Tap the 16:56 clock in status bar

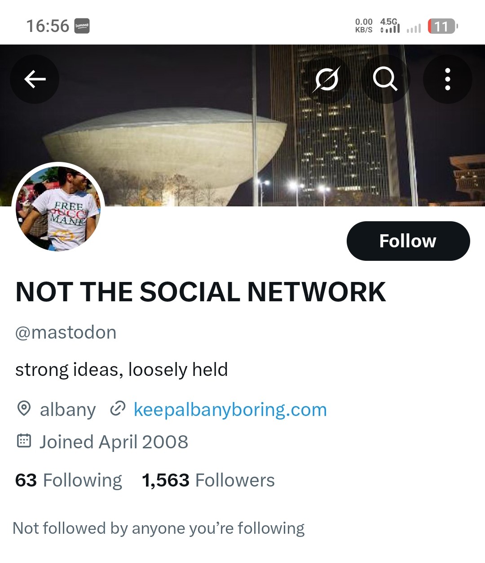tap(48, 26)
